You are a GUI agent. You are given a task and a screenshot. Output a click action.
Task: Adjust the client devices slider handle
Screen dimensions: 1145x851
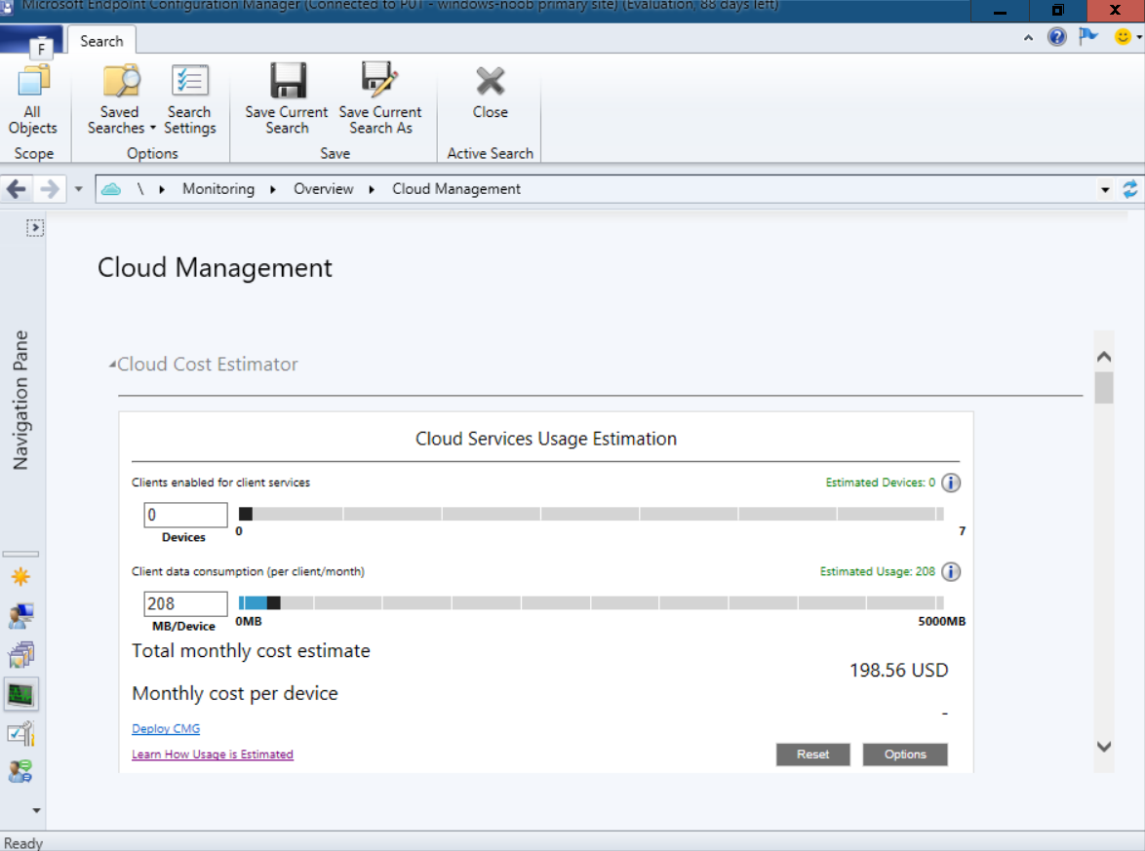coord(246,514)
